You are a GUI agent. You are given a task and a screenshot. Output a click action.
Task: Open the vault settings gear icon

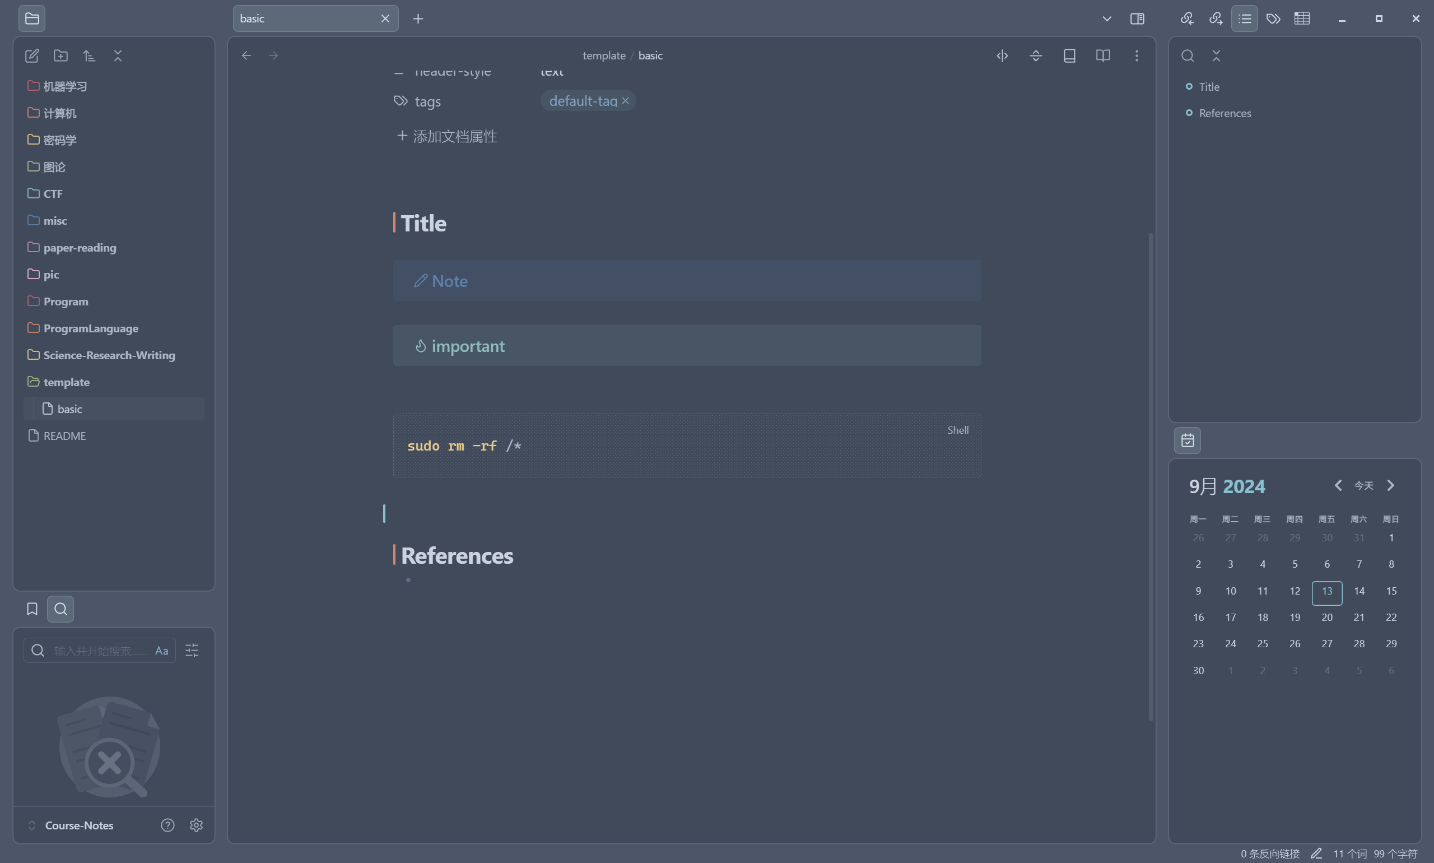point(196,825)
